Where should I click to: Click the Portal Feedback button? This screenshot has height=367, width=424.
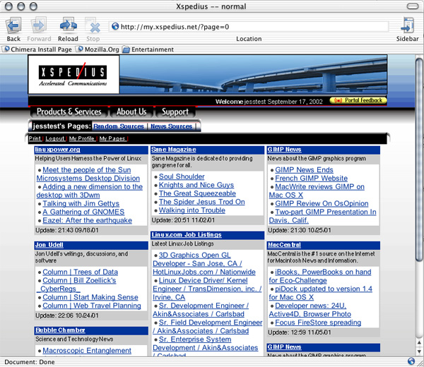(x=358, y=100)
